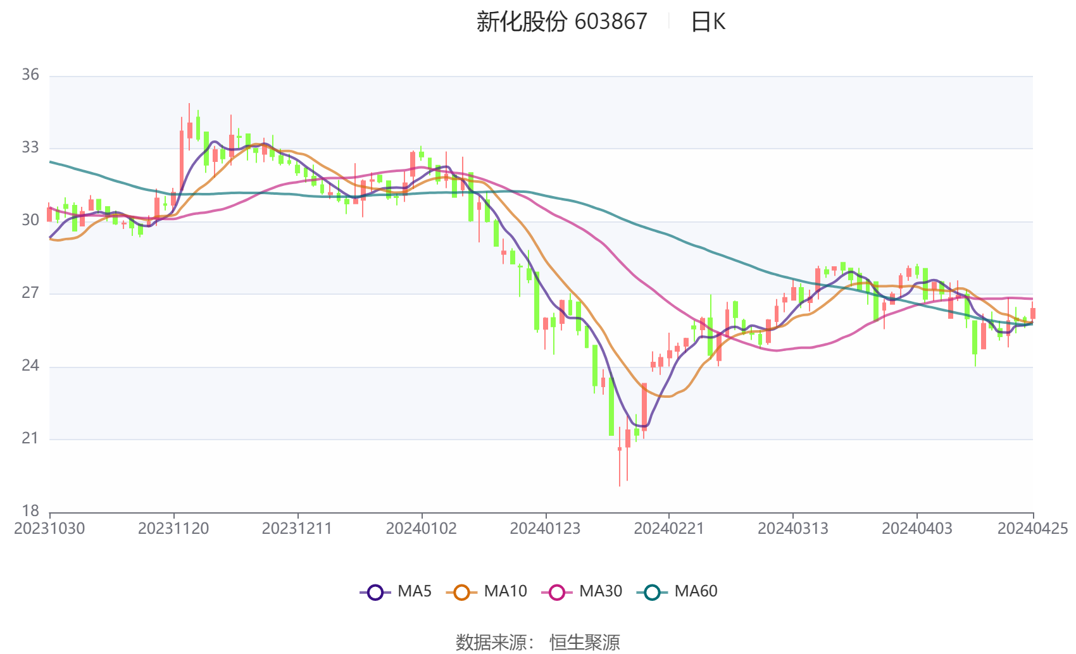
Task: Click the 20240425 end date label
Action: pyautogui.click(x=1032, y=529)
